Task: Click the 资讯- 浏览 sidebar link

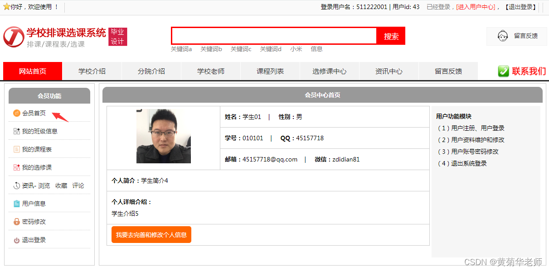Action: (x=36, y=185)
